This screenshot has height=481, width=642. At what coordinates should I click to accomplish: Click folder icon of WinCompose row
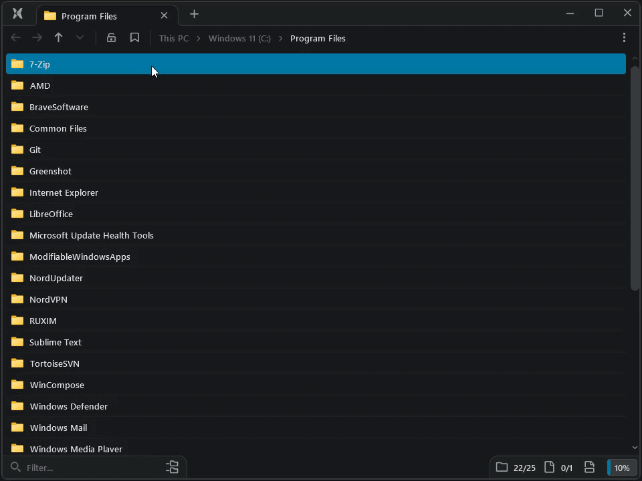tap(17, 385)
